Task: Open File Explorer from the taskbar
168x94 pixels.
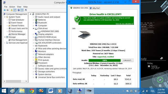Action: (x=22, y=91)
